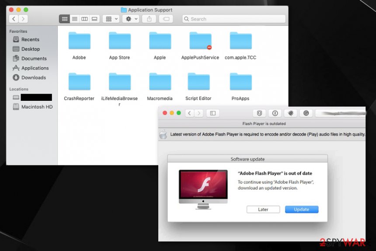Go forward in the browser window
The width and height of the screenshot is (376, 251).
tap(198, 113)
